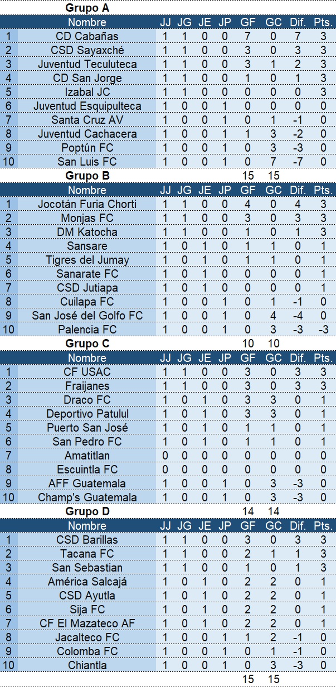Screen dimensions: 336x687
Task: Click the CF El Mazateco AF cell
Action: point(87,623)
